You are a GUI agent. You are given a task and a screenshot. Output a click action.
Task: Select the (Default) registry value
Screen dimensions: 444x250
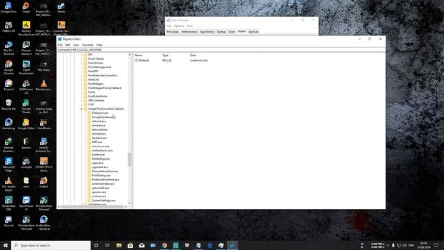click(x=144, y=60)
